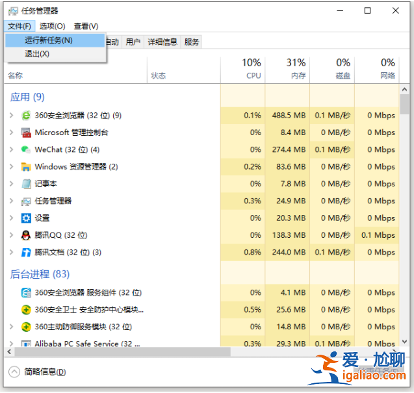
Task: Expand the Microsoft 管理控制台 row
Action: [x=11, y=133]
